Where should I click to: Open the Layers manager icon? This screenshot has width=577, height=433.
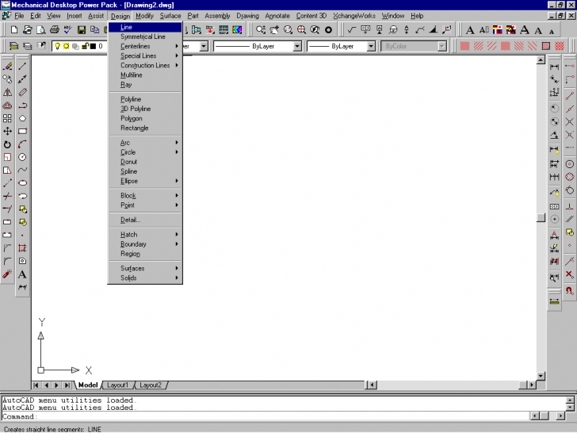tap(14, 46)
